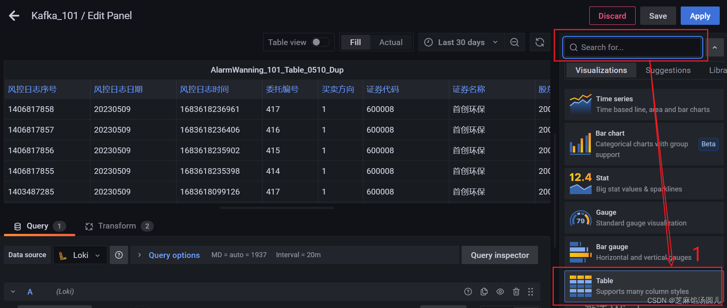Sort by column header 风控日志时间
The image size is (727, 308).
click(x=204, y=89)
